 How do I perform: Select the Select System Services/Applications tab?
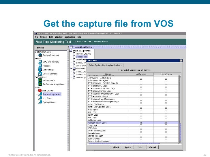tap(105, 65)
